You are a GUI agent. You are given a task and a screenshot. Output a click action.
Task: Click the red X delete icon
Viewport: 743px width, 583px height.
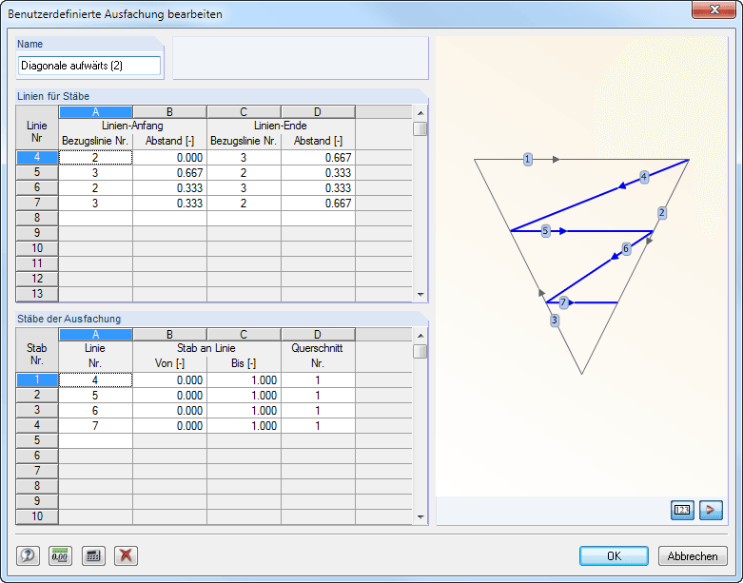pos(126,555)
